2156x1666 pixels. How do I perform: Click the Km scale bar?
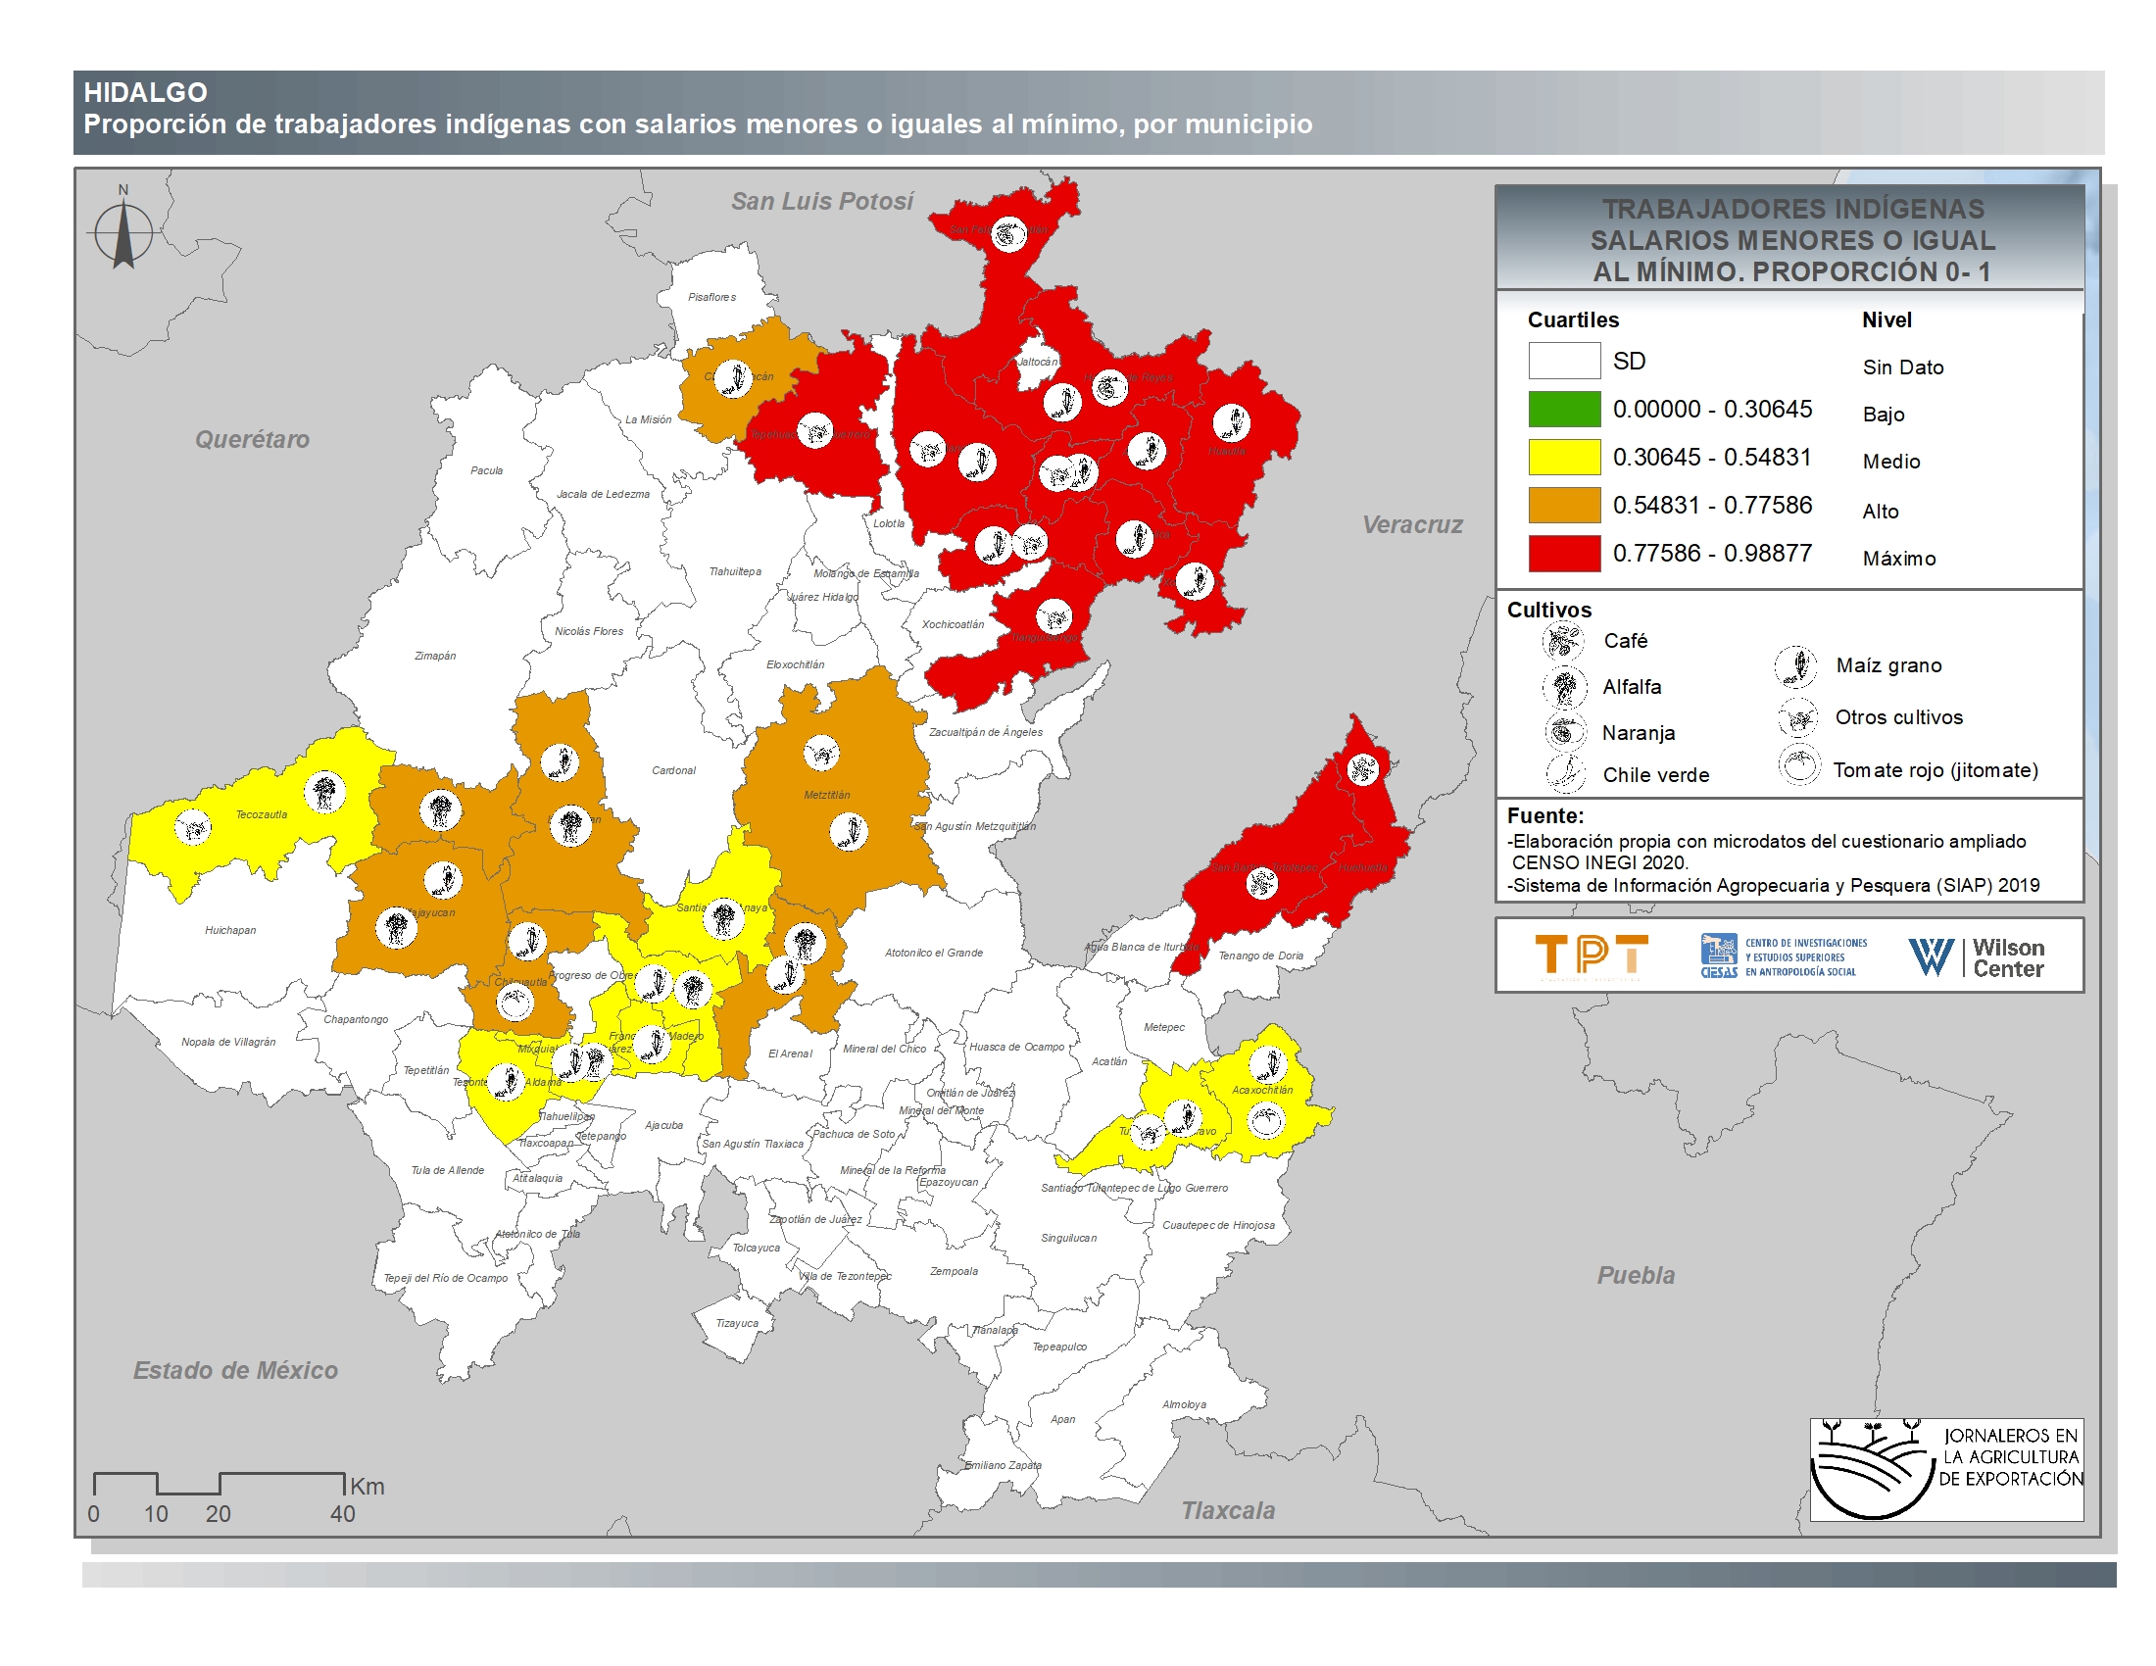coord(219,1484)
